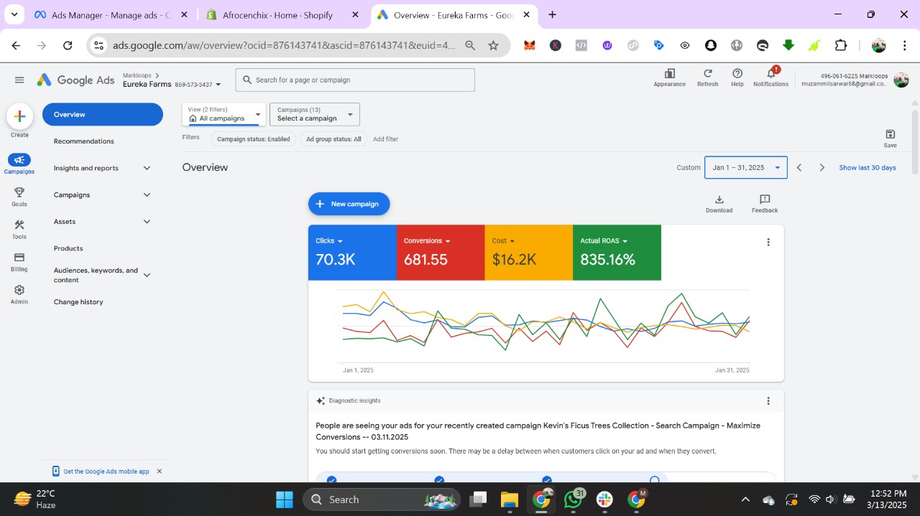This screenshot has width=920, height=516.
Task: Open Diagnostic insights three-dot menu
Action: [x=768, y=401]
